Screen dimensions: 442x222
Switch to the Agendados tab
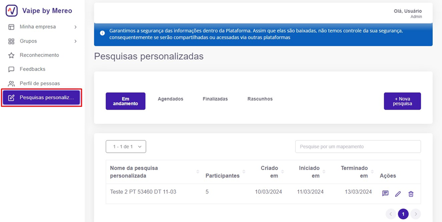coord(170,99)
